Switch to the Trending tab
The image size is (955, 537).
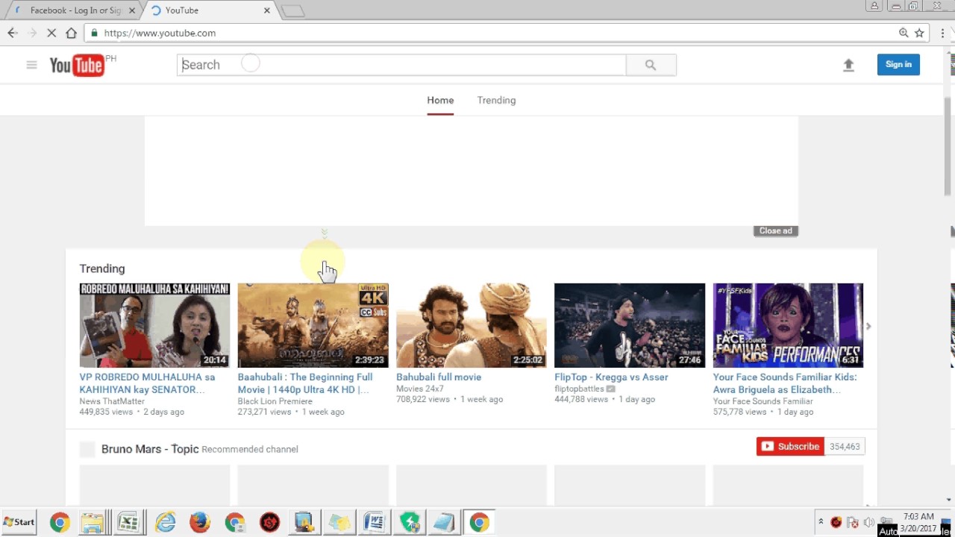tap(496, 100)
